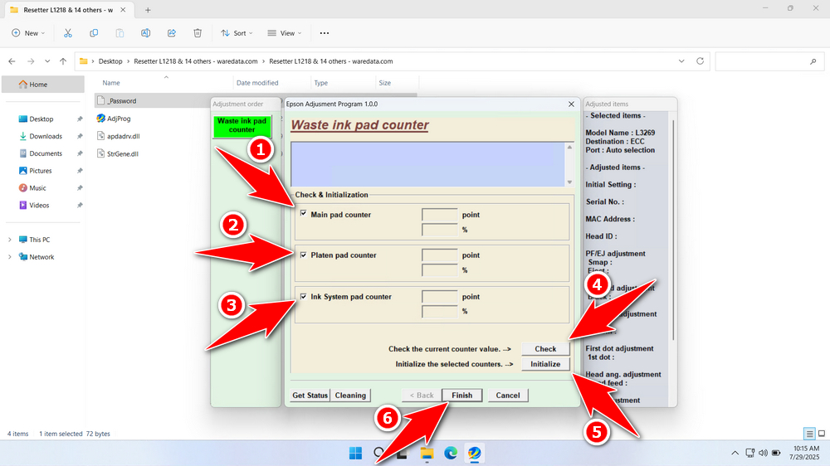
Task: Click the Share icon in the Explorer toolbar
Action: pyautogui.click(x=172, y=33)
